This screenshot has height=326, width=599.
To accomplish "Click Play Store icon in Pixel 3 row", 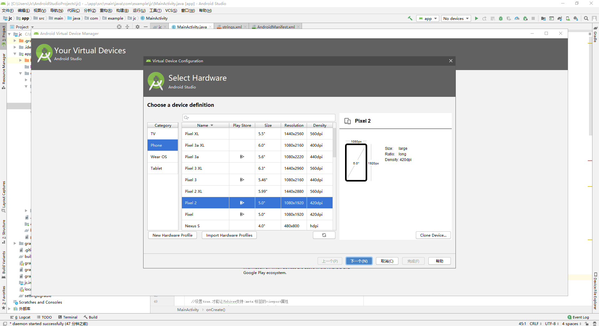I will [242, 180].
